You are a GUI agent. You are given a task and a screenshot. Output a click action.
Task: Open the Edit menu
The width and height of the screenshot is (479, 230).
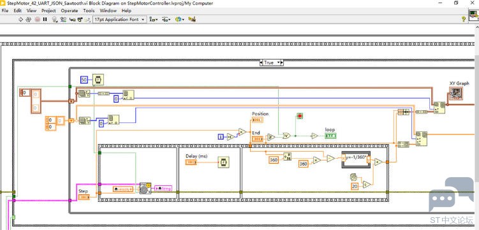click(17, 10)
